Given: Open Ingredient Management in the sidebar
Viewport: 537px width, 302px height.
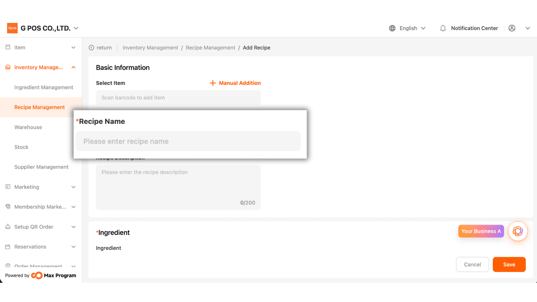Looking at the screenshot, I should tap(44, 87).
